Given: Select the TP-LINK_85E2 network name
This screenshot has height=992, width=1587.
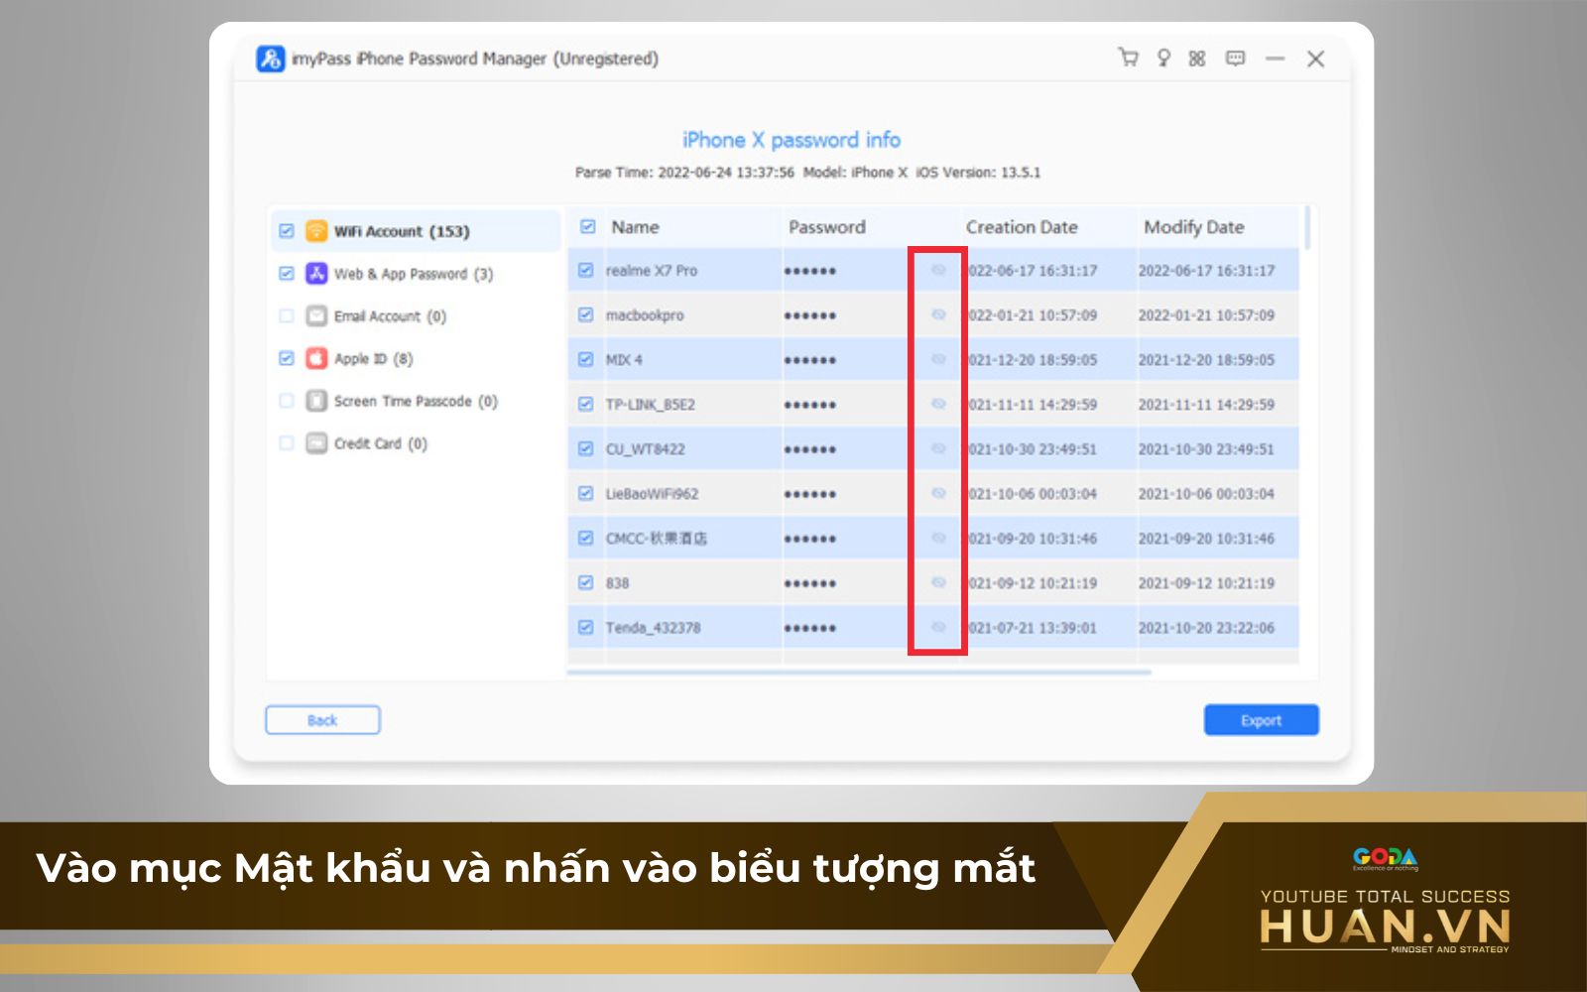Looking at the screenshot, I should 651,404.
